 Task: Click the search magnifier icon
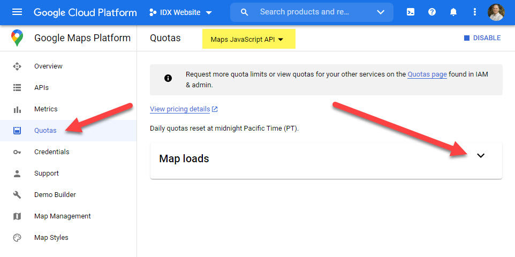point(244,12)
